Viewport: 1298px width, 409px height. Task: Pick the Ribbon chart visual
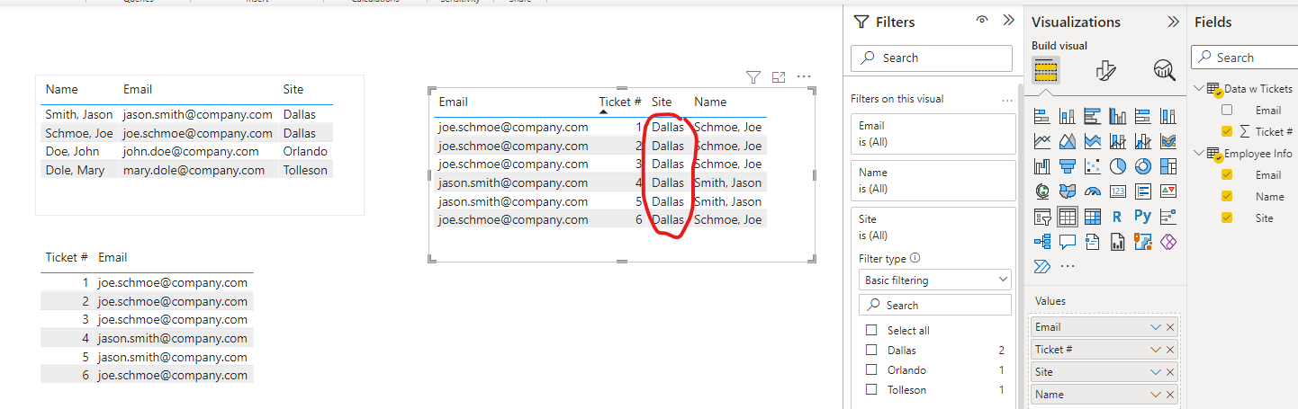click(x=1168, y=141)
